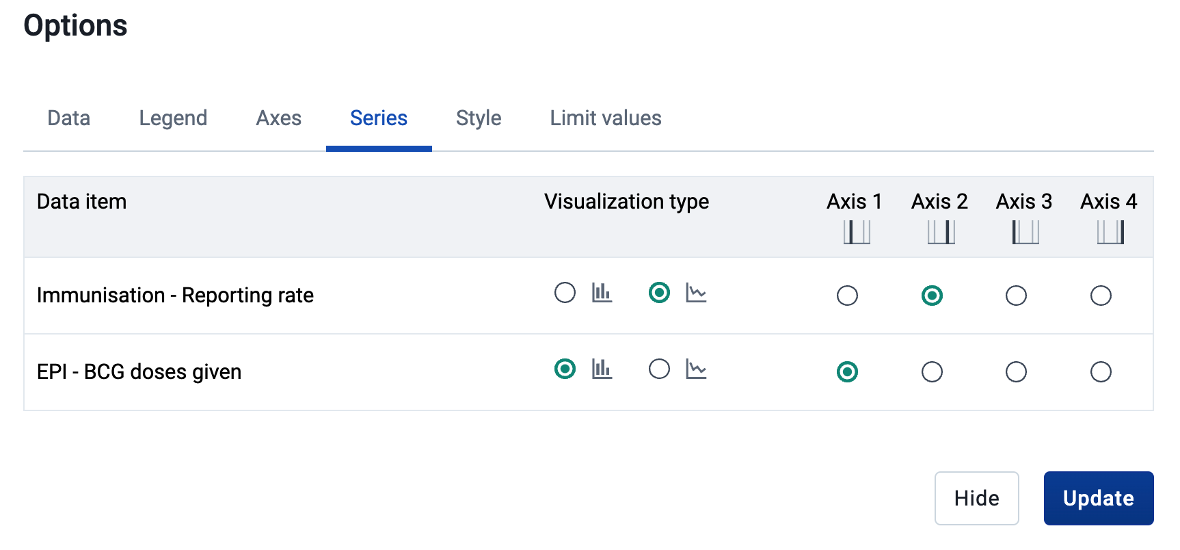
Task: Click the column chart icon for Immunisation - Reporting rate
Action: [602, 293]
